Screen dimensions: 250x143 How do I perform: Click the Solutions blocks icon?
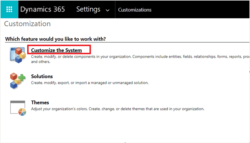[18, 81]
